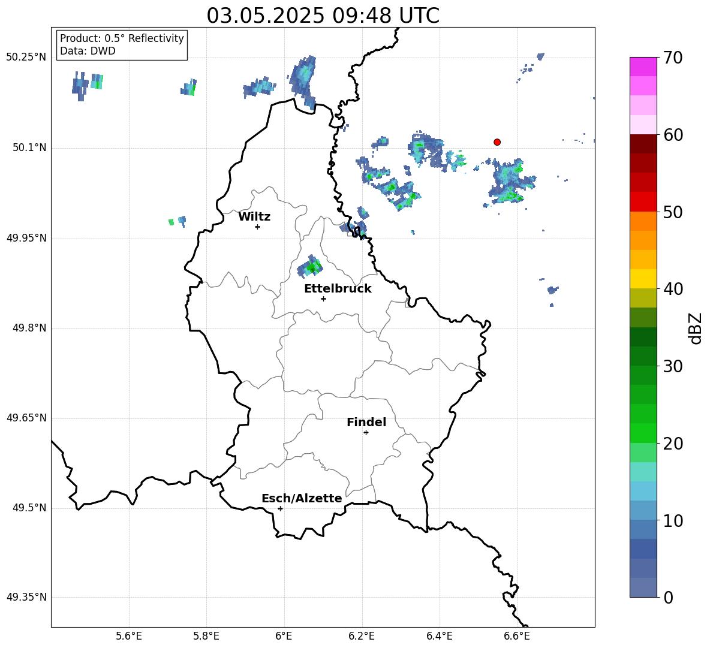The image size is (710, 648).
Task: Click the 49.5°N latitude label
Action: (x=29, y=508)
